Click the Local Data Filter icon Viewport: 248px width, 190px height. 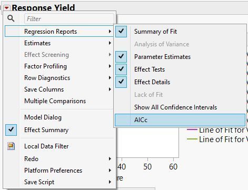pos(11,146)
